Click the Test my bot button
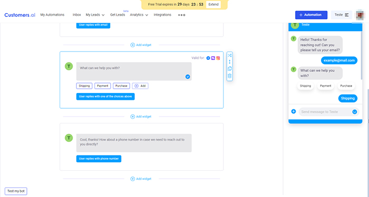 click(16, 191)
